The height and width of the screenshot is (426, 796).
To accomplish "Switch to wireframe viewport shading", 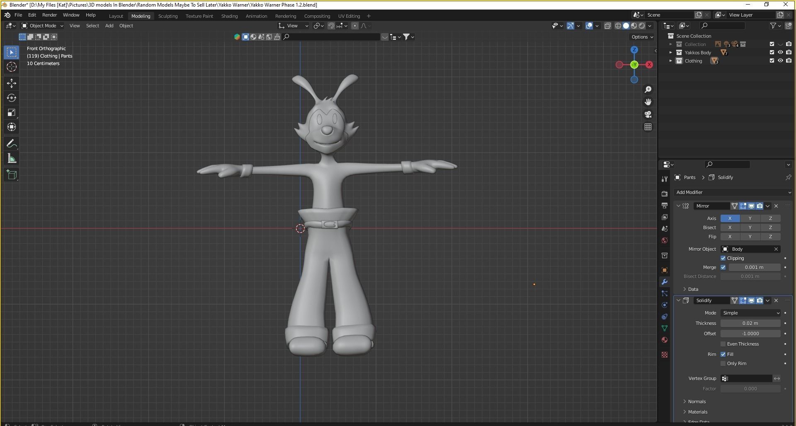I will [x=618, y=26].
